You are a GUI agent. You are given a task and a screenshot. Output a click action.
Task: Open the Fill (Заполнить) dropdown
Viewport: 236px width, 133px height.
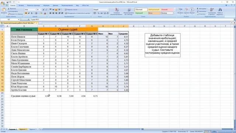tap(202, 11)
